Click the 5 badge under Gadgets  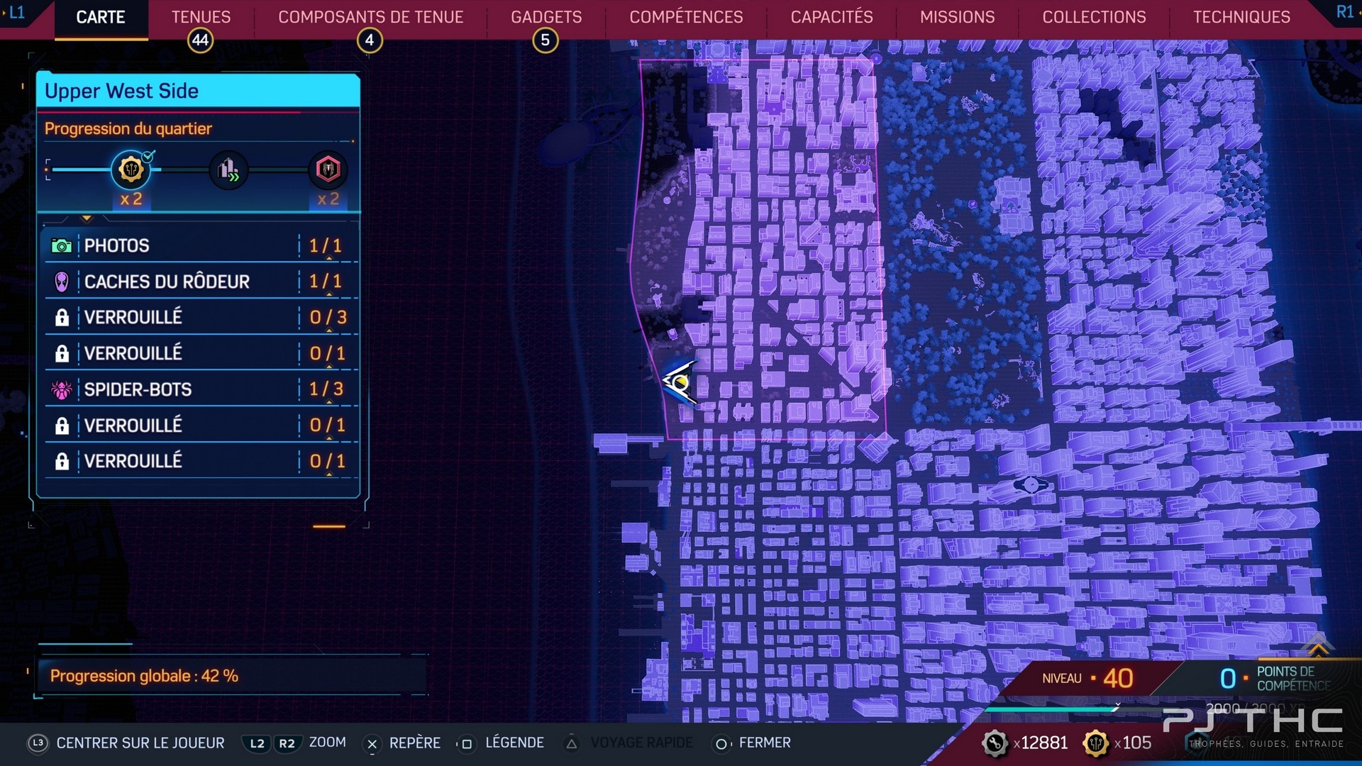coord(546,40)
